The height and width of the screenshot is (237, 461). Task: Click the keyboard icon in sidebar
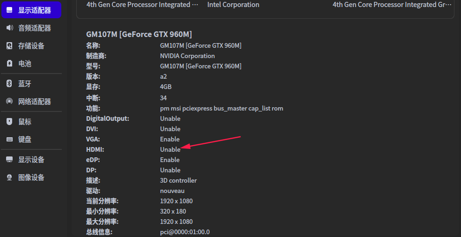(9, 140)
